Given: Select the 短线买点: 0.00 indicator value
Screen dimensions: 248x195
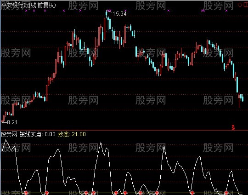Looking at the screenshot, I should tap(37, 134).
